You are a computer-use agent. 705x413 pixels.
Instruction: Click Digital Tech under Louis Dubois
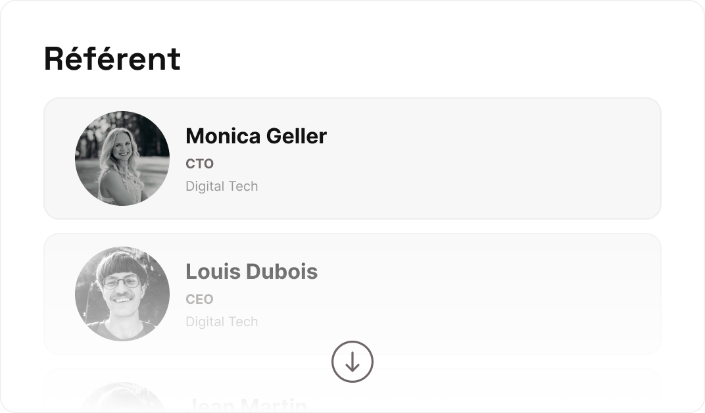tap(222, 322)
